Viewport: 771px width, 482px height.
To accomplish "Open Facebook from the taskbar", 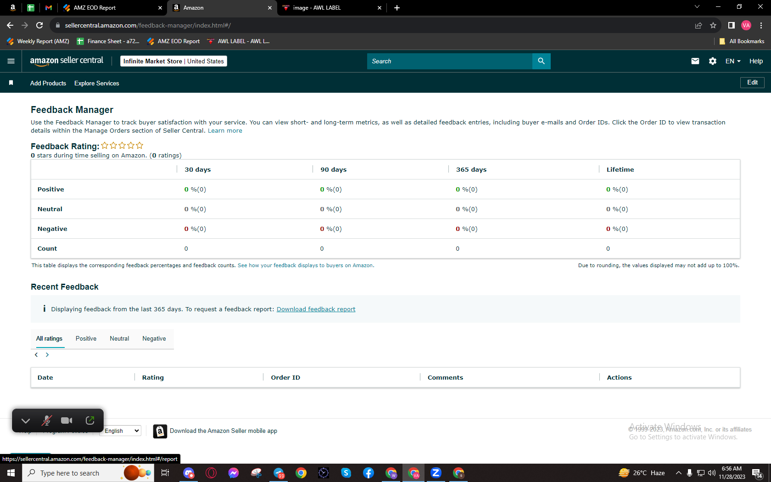I will 369,473.
